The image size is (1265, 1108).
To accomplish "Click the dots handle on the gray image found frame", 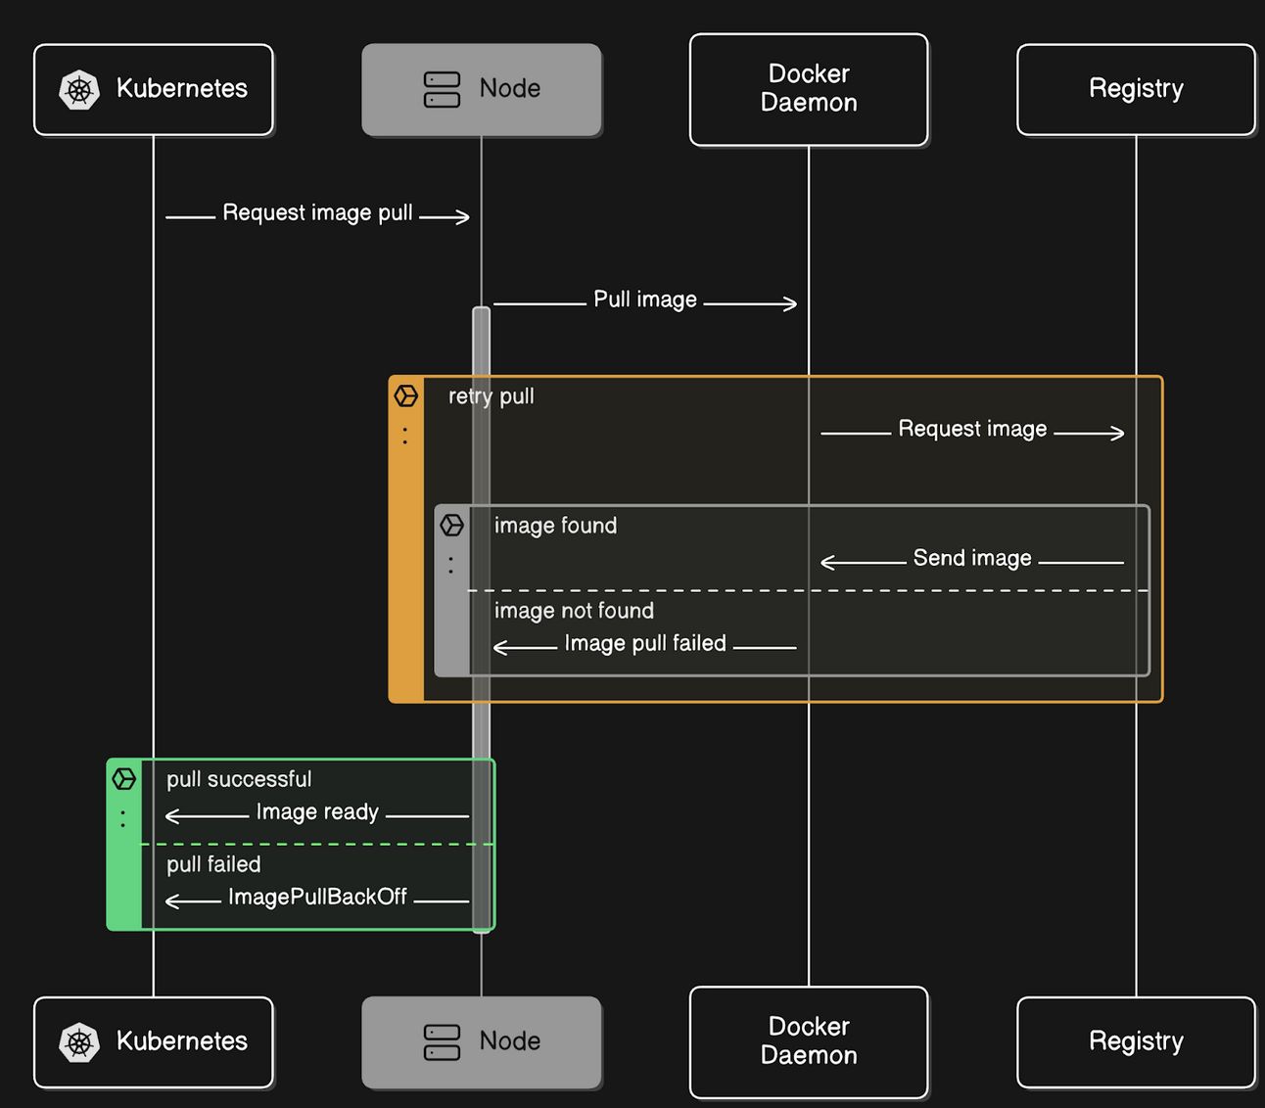I will pyautogui.click(x=450, y=565).
